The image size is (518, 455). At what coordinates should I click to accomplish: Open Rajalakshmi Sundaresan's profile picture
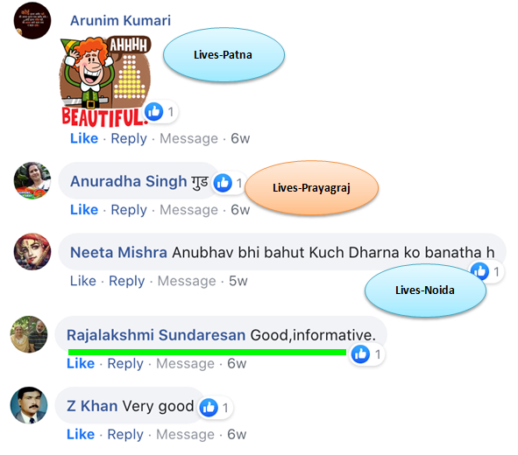click(x=29, y=334)
